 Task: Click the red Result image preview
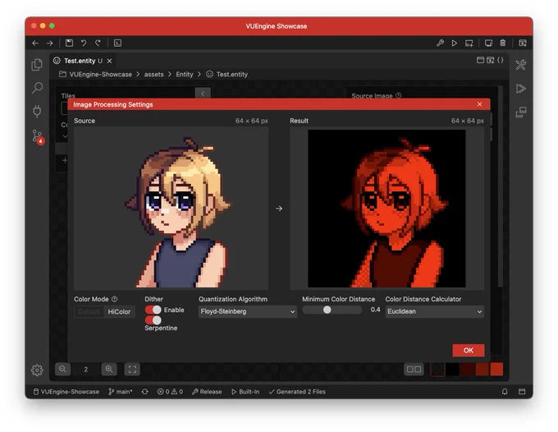point(386,209)
